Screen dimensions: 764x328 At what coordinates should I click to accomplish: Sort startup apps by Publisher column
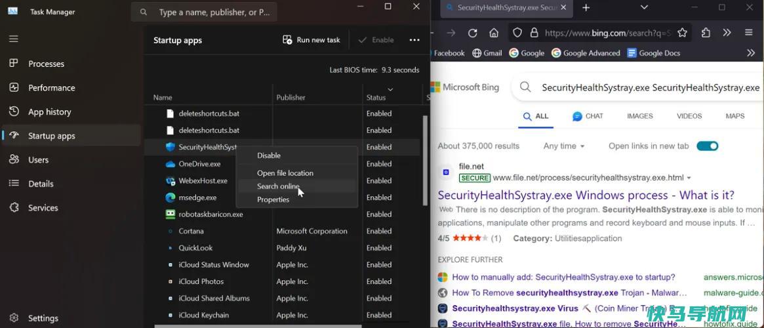coord(291,98)
